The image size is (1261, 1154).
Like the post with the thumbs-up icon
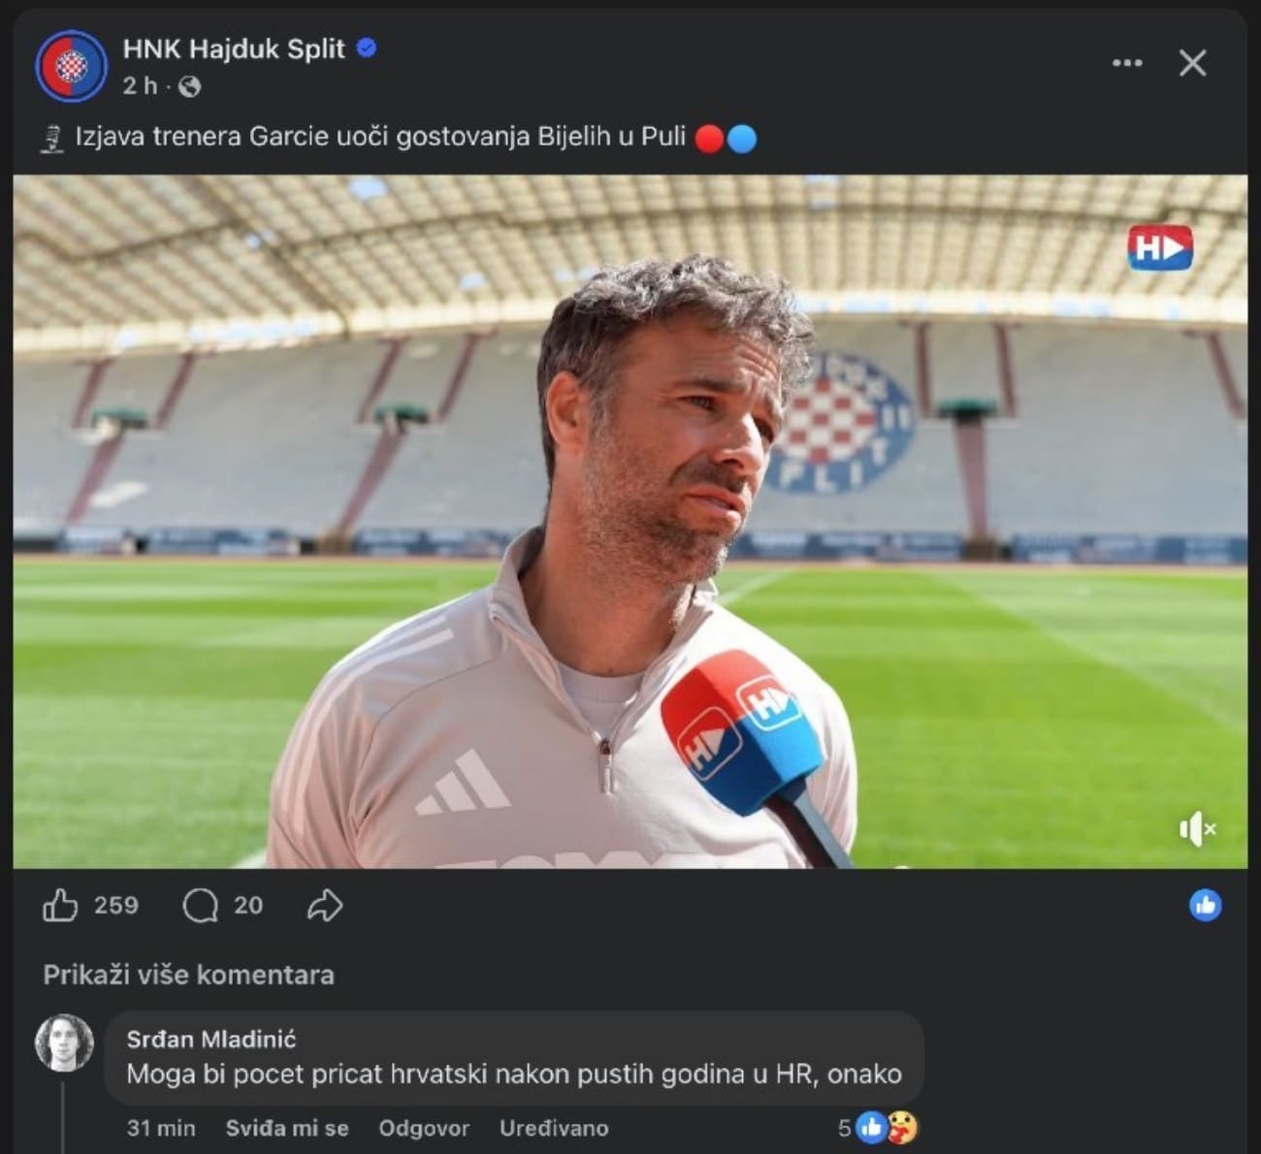click(60, 905)
